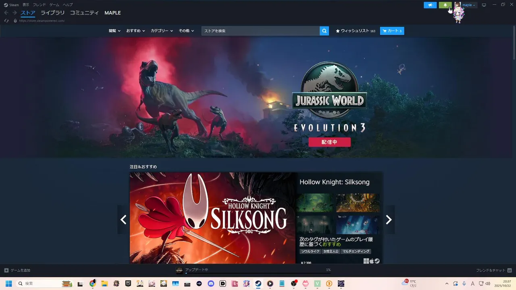Show hidden system tray icons
Image resolution: width=516 pixels, height=290 pixels.
447,284
